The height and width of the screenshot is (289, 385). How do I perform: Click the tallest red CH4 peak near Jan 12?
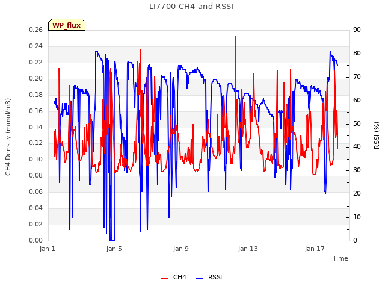tap(235, 36)
